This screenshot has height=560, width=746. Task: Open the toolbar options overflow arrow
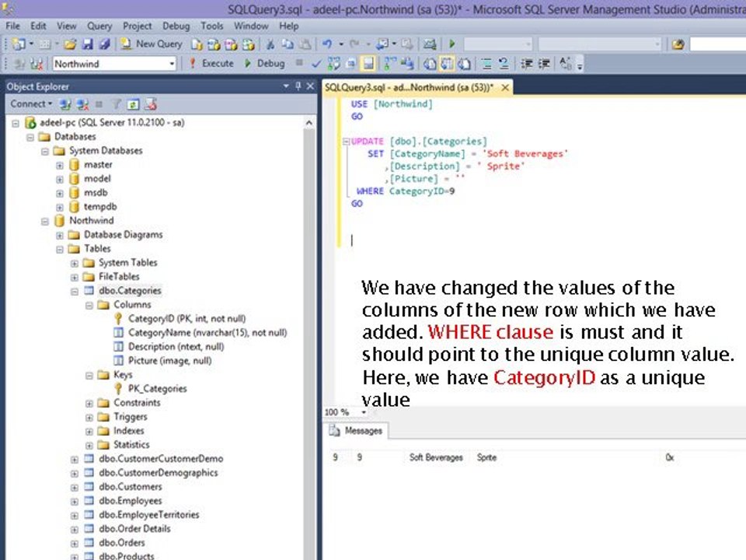pyautogui.click(x=580, y=65)
